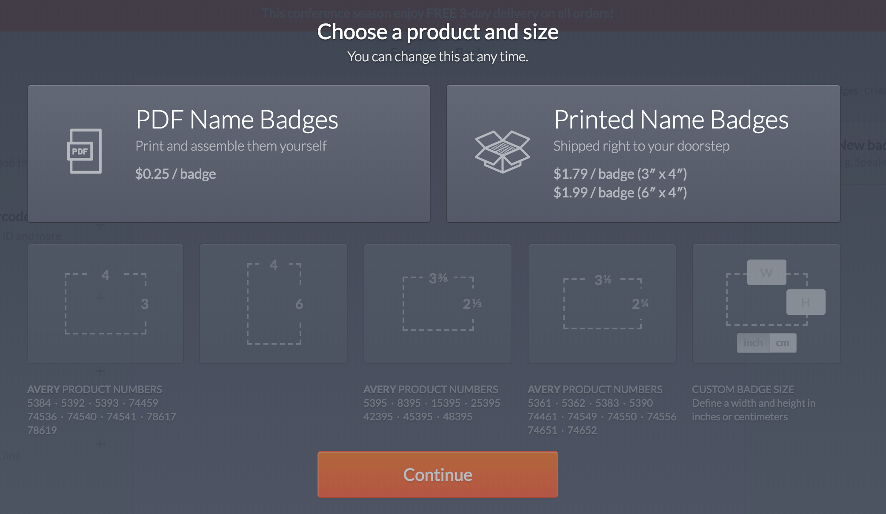The image size is (886, 514).
Task: Select the 4 by 3 badge size outline
Action: pyautogui.click(x=106, y=304)
